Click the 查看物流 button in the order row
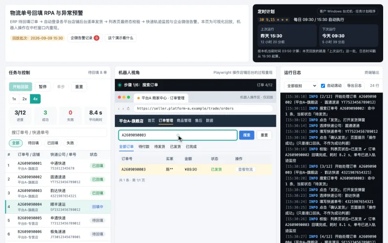 tap(245, 169)
